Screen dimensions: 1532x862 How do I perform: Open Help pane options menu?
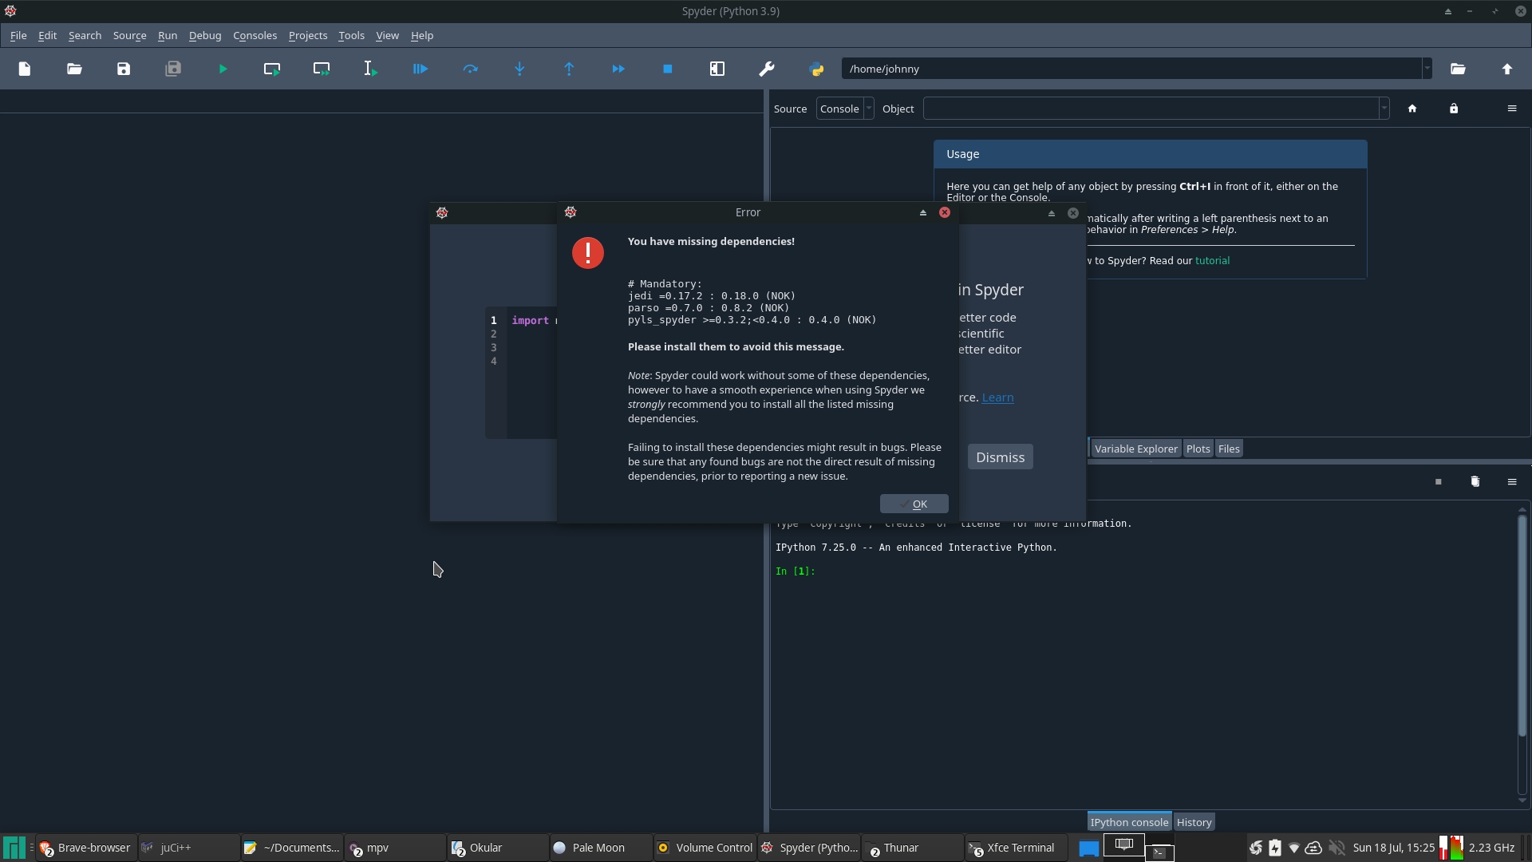[x=1512, y=109]
